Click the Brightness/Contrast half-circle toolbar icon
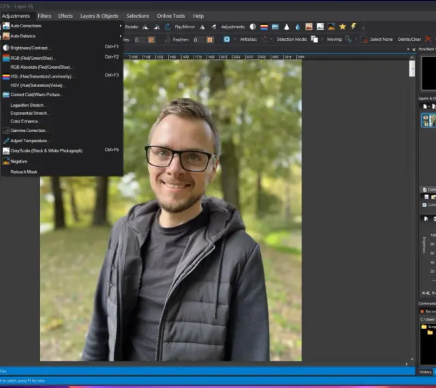 coord(253,27)
